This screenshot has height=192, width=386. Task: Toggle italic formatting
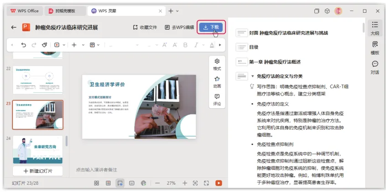click(196, 45)
